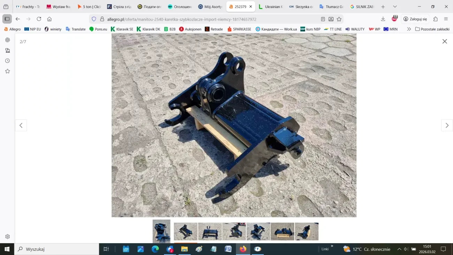Open the Firefox downloads panel
Viewport: 453px width, 255px height.
coord(383,19)
